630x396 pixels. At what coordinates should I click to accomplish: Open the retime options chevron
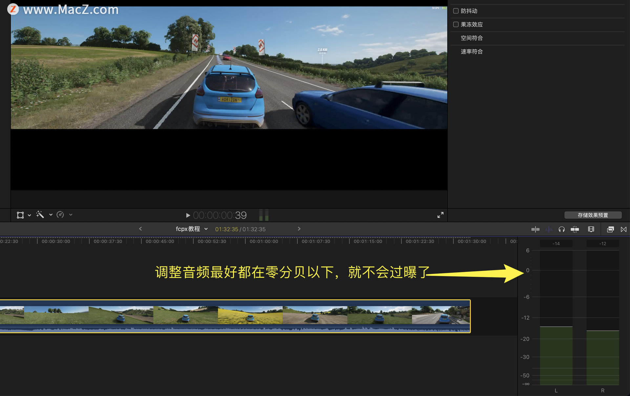pos(71,215)
